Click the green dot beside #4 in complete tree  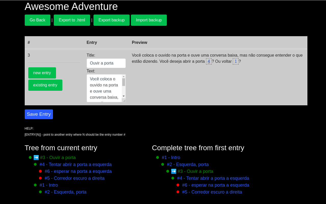(173, 178)
